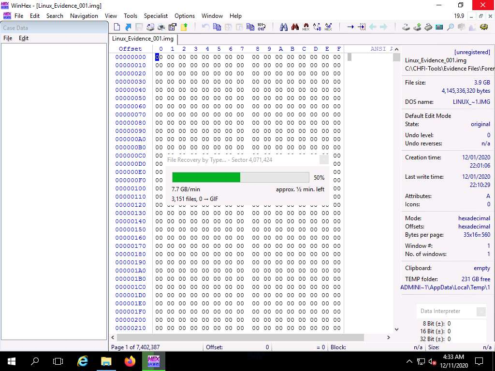This screenshot has height=371, width=495.
Task: Click the horizontal scroll left arrow
Action: click(x=113, y=337)
